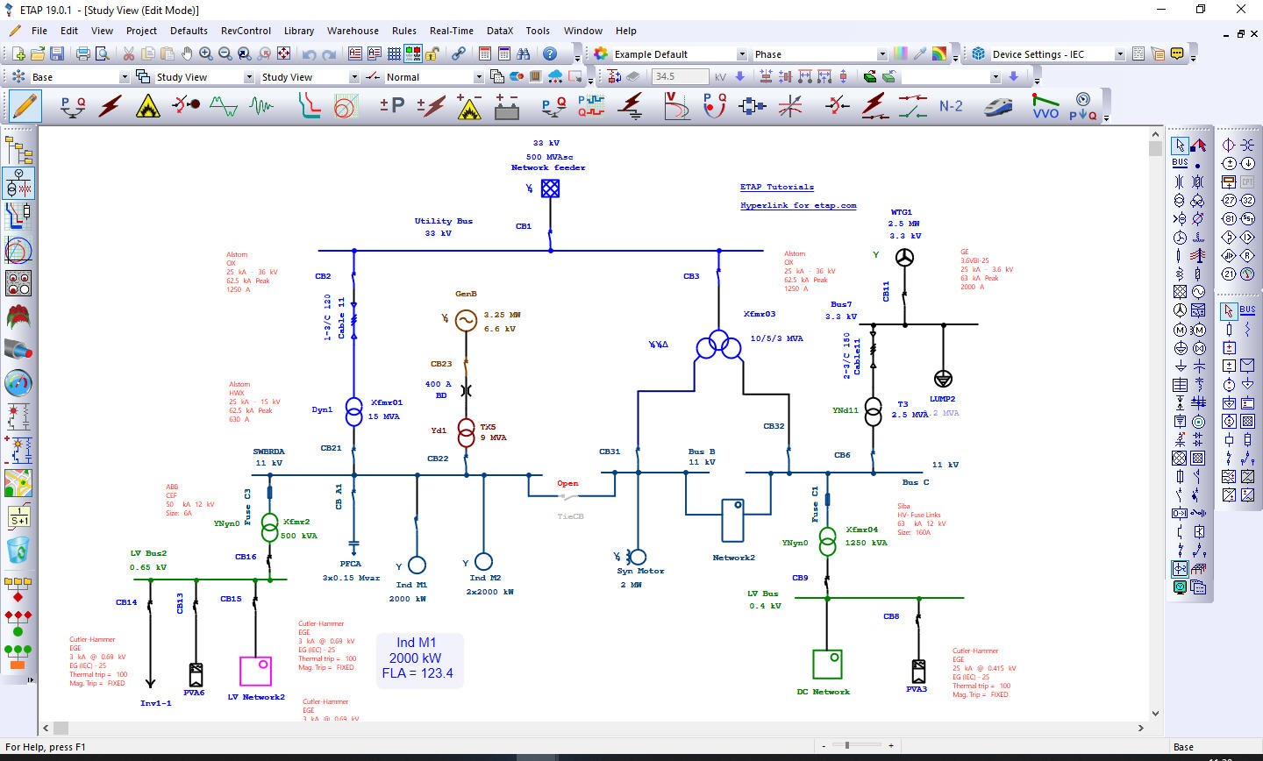Open the Project menu
The image size is (1263, 761).
pos(141,31)
